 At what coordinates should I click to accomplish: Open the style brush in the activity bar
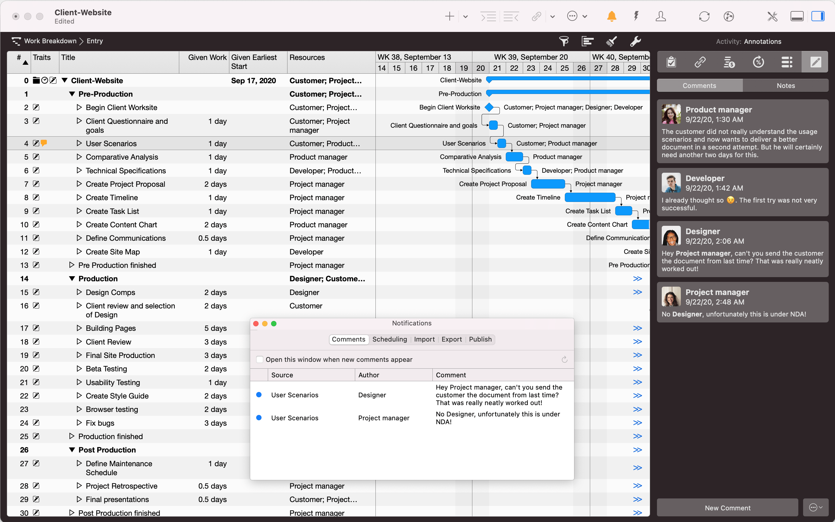click(611, 41)
